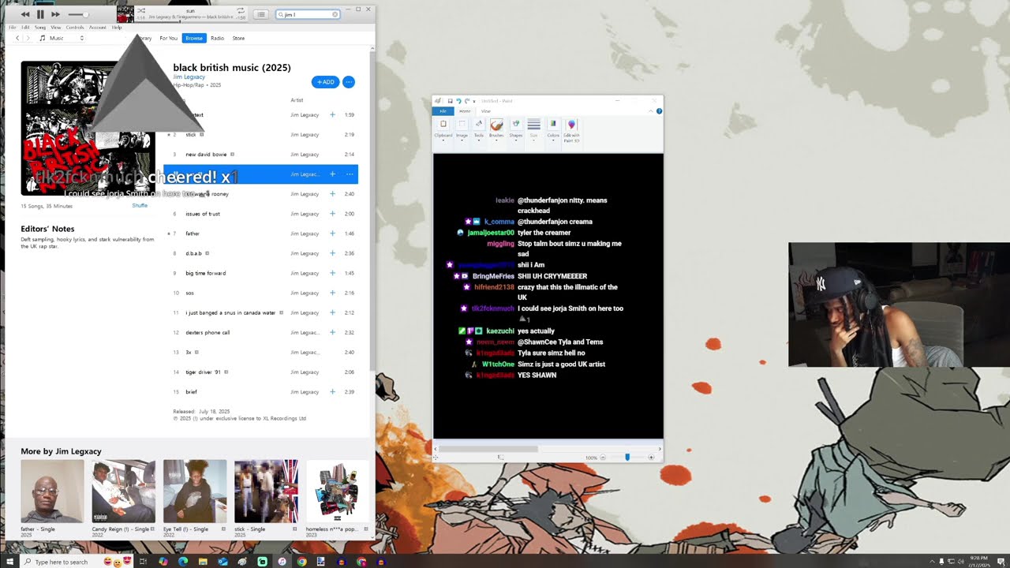Switch to the Radio tab
The width and height of the screenshot is (1010, 568).
[x=217, y=38]
